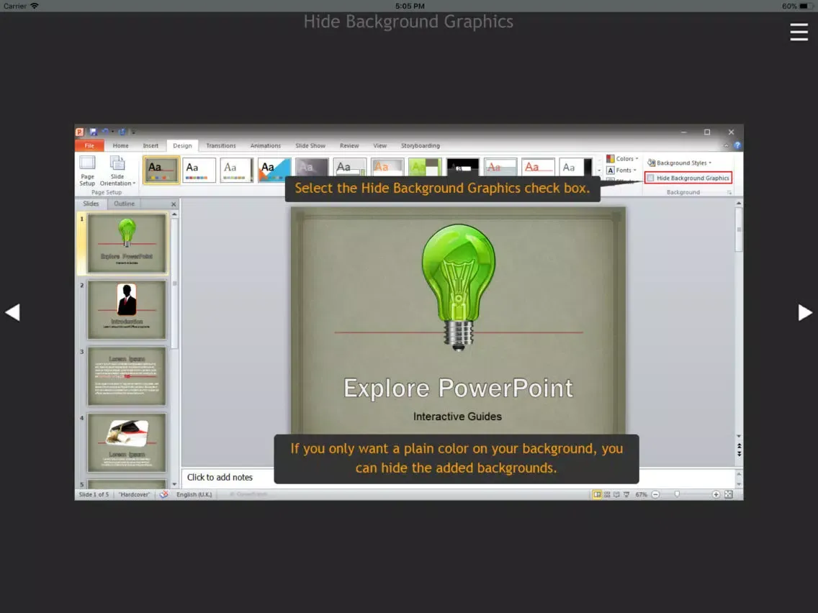The width and height of the screenshot is (818, 613).
Task: Switch to Reading View icon
Action: (616, 494)
